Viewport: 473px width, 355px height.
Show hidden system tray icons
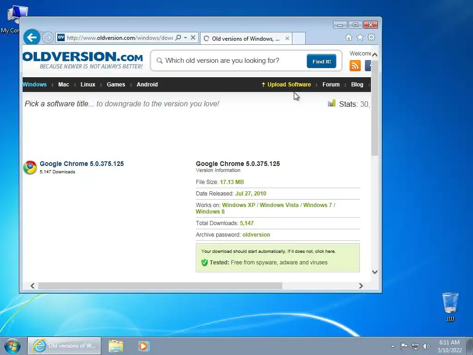pos(393,346)
